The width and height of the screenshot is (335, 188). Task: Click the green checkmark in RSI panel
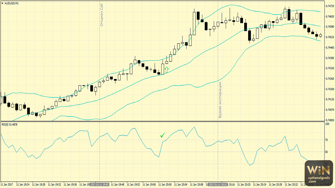(x=163, y=135)
